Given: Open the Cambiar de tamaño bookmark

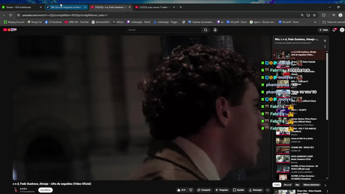Looking at the screenshot, I should coord(201,22).
